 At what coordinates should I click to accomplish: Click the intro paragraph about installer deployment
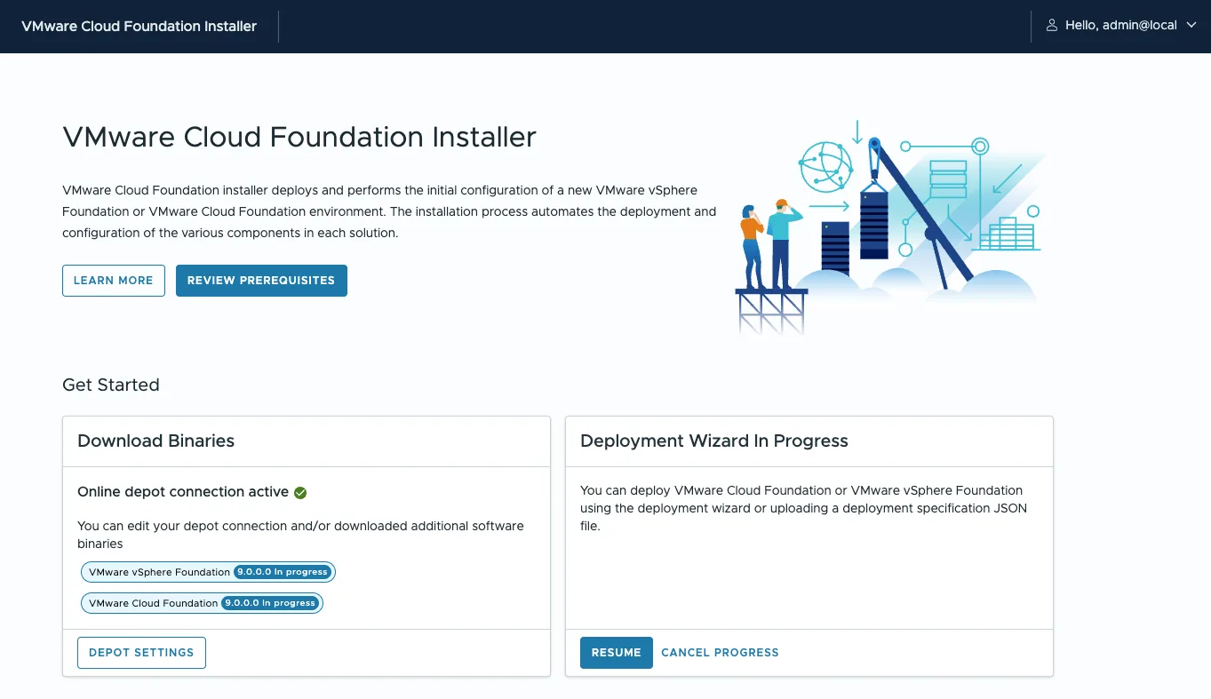click(389, 212)
